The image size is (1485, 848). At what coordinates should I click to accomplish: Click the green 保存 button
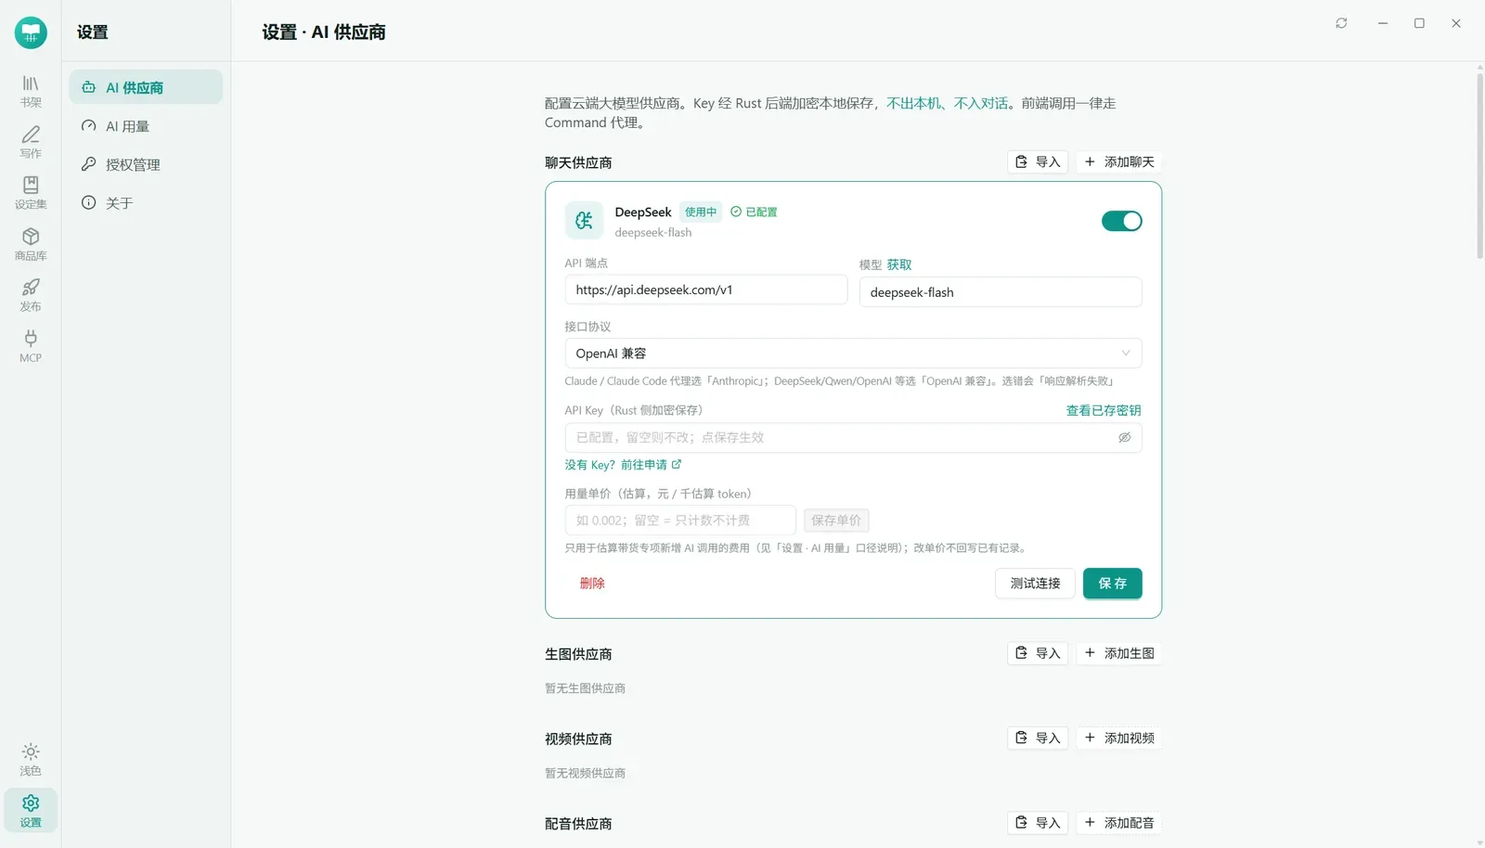pos(1112,584)
